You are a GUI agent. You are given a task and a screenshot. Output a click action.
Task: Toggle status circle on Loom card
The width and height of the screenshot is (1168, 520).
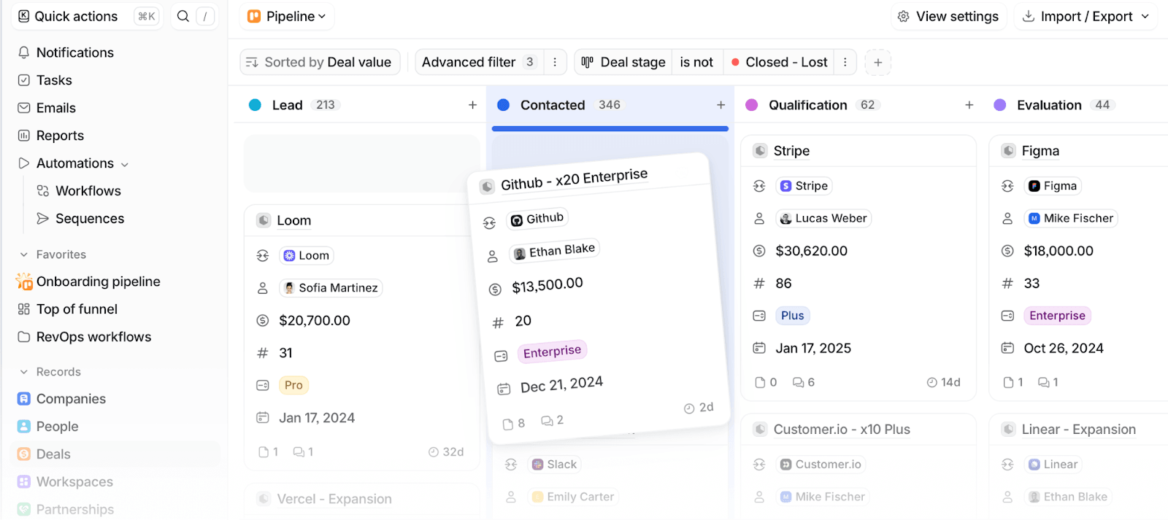[264, 220]
